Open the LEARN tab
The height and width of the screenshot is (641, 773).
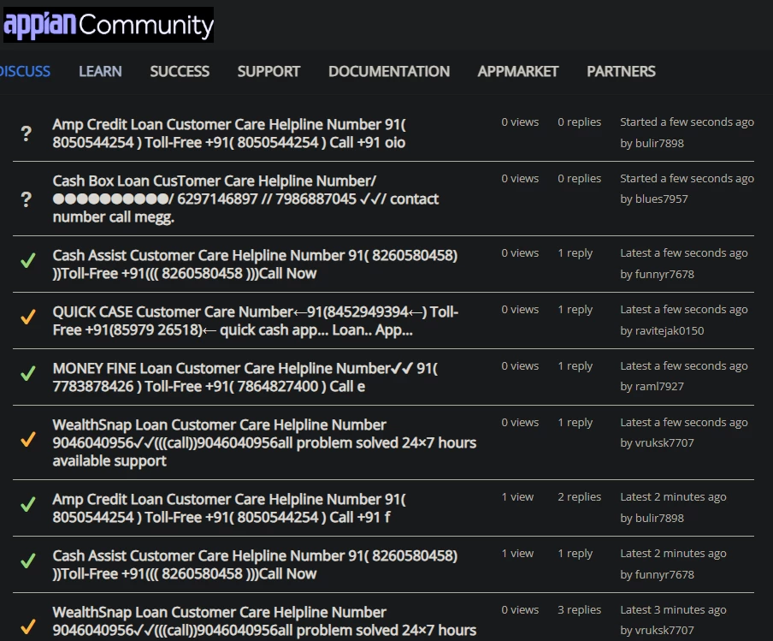pos(100,72)
